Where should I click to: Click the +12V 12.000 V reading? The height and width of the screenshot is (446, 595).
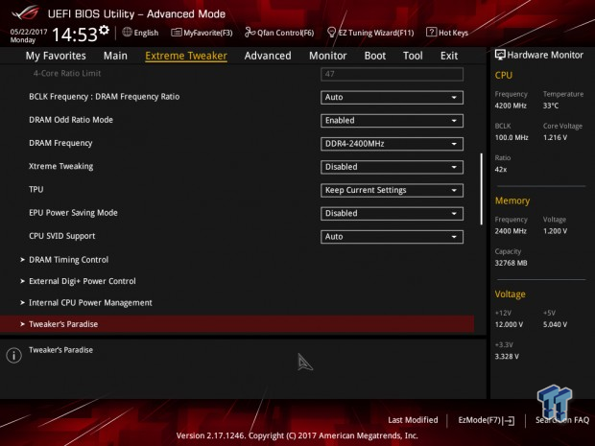(x=509, y=324)
